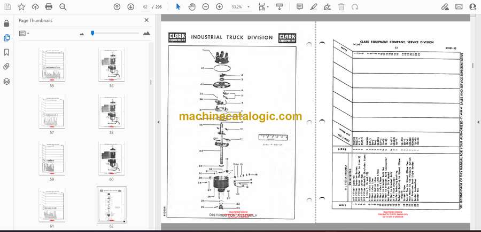481x232 pixels.
Task: Click the delete trash icon
Action: (342, 7)
